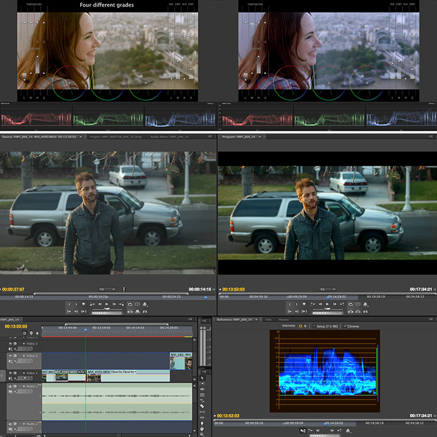
Task: Select the Zoom tool magnifier
Action: [202, 434]
